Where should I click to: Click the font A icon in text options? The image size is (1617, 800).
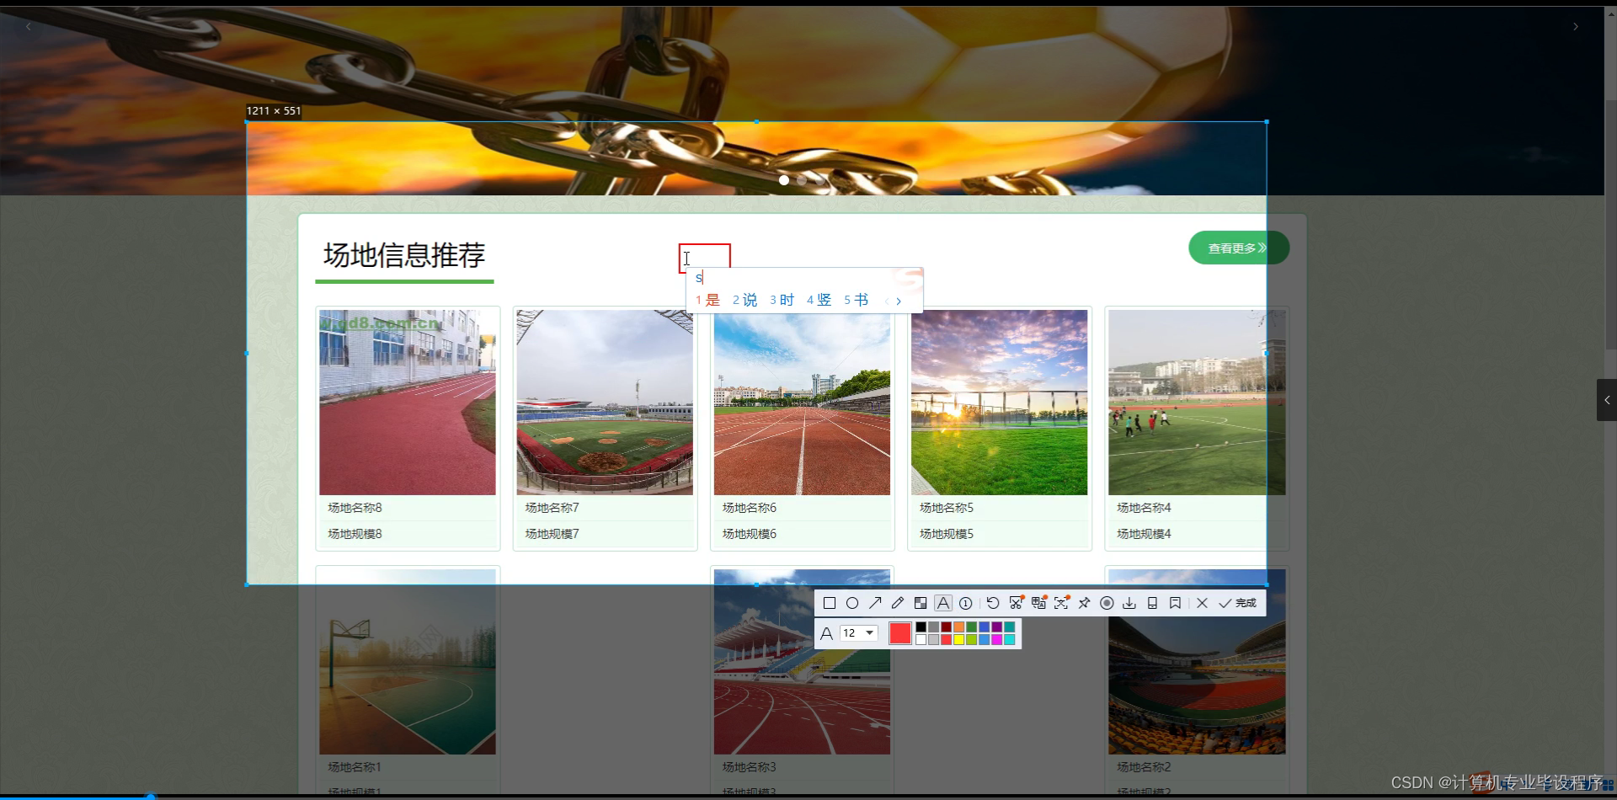(x=826, y=633)
